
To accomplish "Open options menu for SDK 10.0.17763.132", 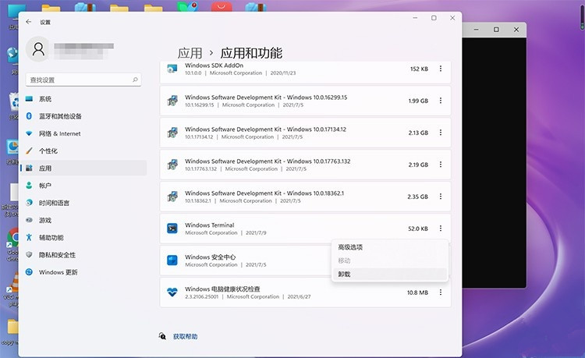I will (x=441, y=165).
